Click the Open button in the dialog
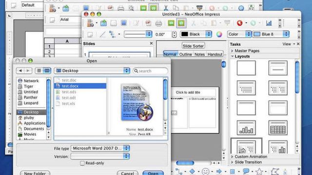The width and height of the screenshot is (312, 175). (x=153, y=173)
